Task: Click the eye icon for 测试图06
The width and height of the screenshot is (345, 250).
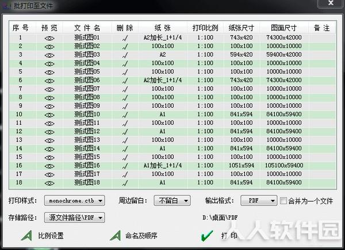Action: [49, 81]
